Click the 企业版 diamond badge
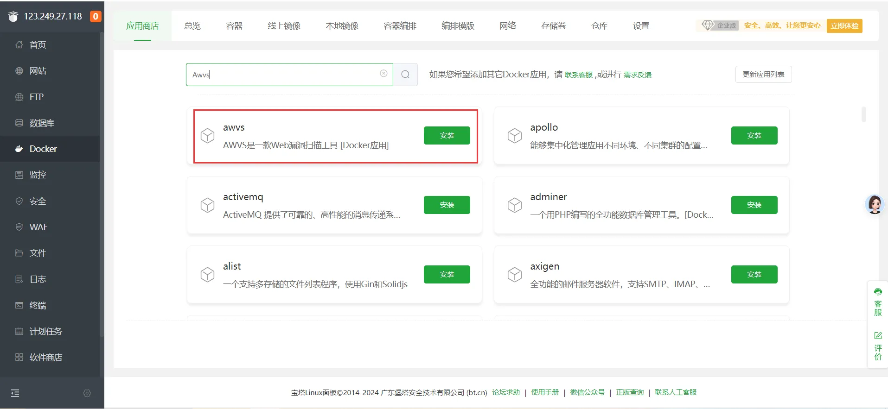The image size is (888, 409). [719, 26]
